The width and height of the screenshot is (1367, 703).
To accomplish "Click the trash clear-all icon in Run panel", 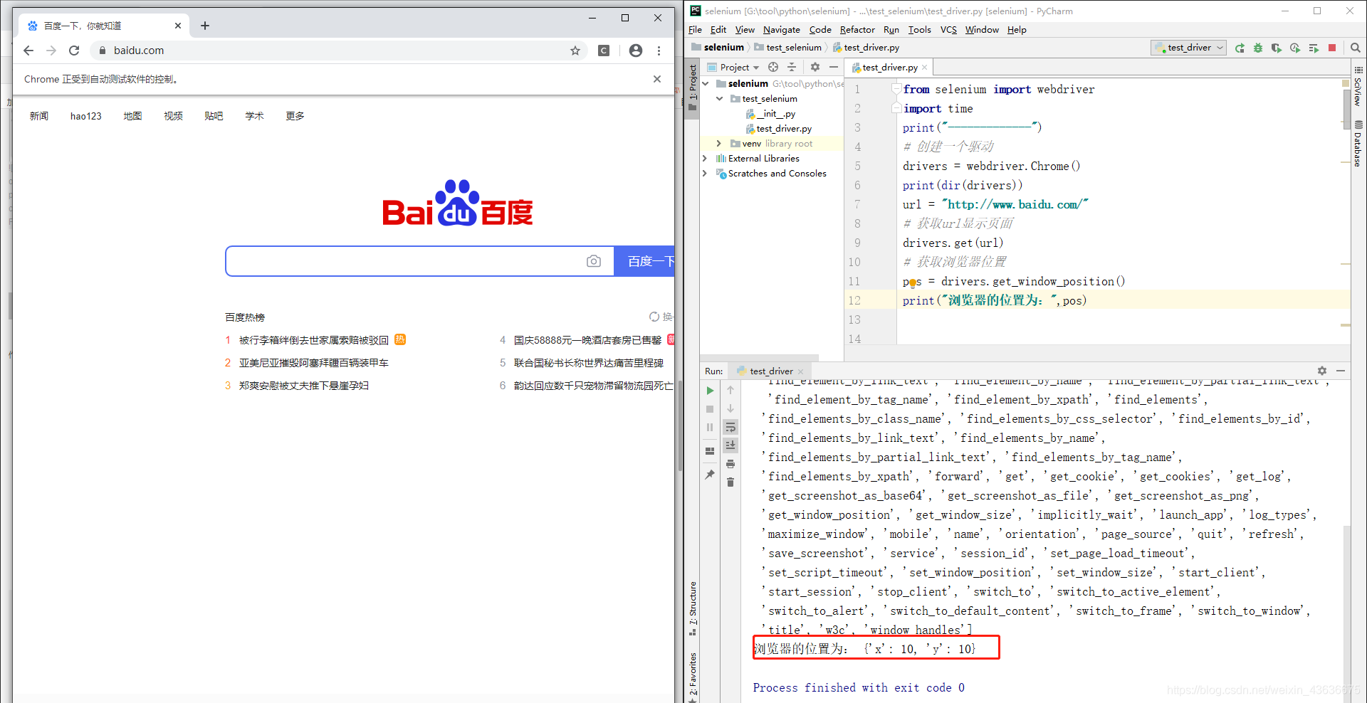I will coord(730,482).
